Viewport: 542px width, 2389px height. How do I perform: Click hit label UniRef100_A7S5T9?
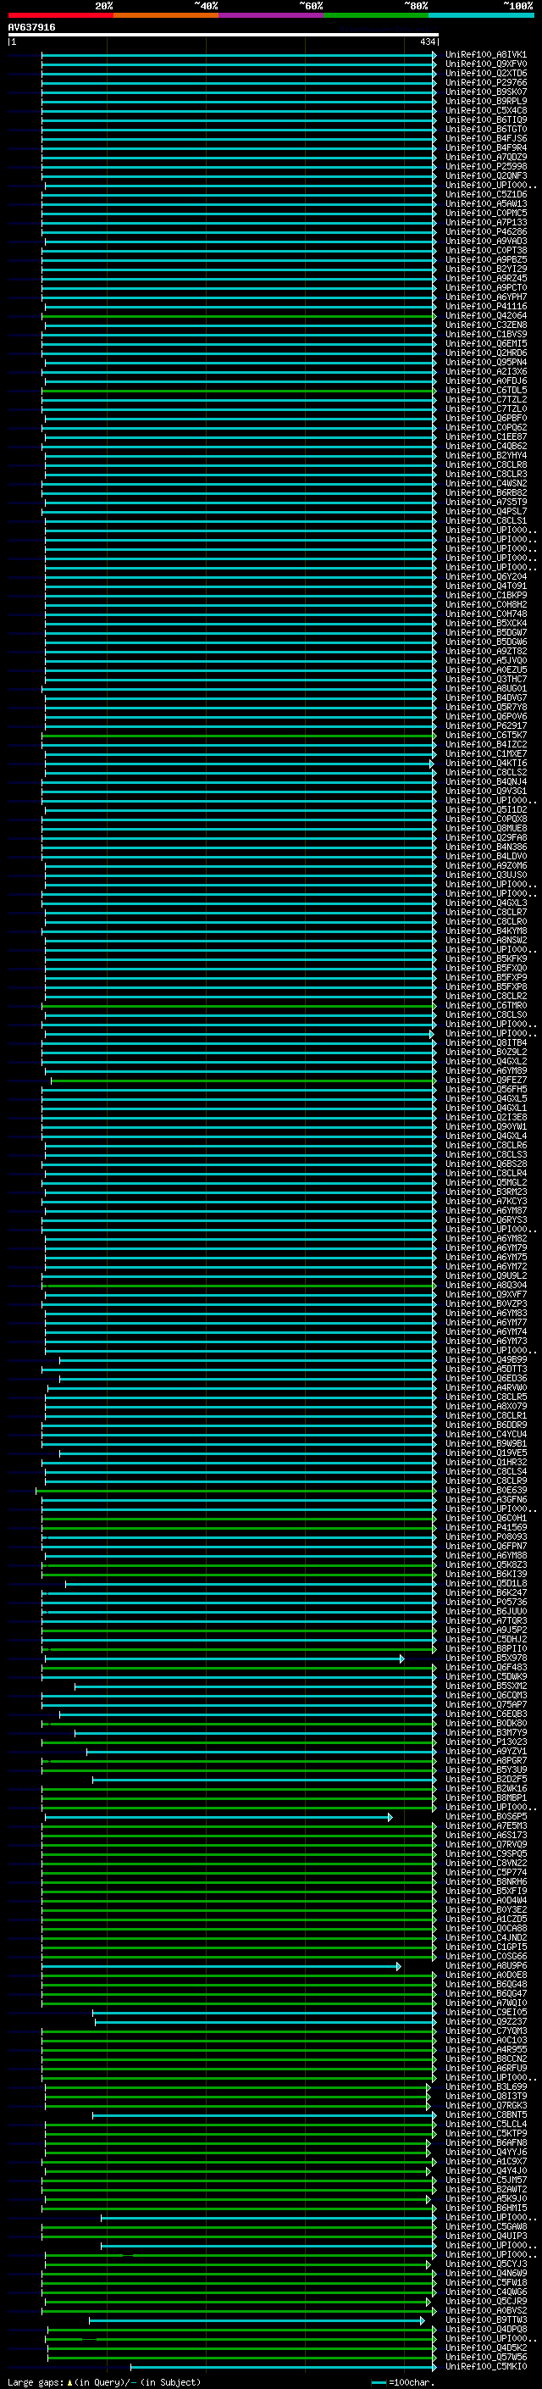[x=485, y=502]
